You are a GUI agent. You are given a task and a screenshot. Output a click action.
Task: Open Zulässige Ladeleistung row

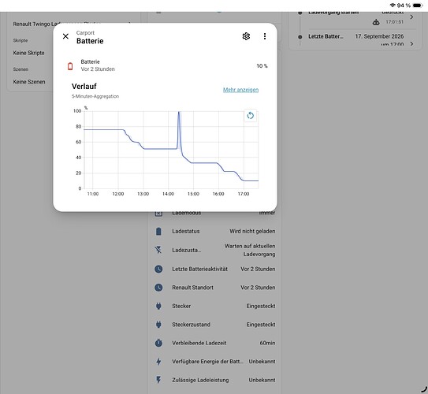click(x=214, y=380)
